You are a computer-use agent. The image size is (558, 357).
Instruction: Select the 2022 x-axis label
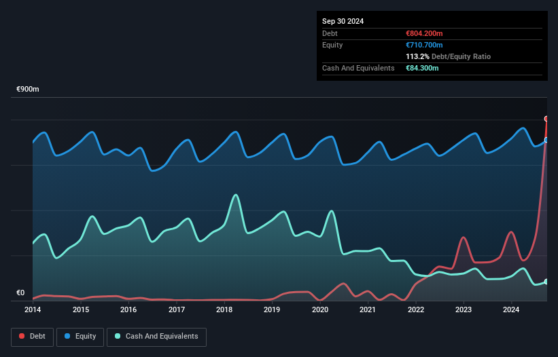416,309
